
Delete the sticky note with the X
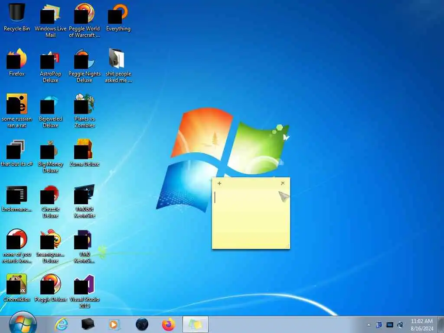(x=283, y=183)
